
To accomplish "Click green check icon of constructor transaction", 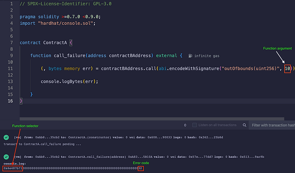I will (6, 138).
